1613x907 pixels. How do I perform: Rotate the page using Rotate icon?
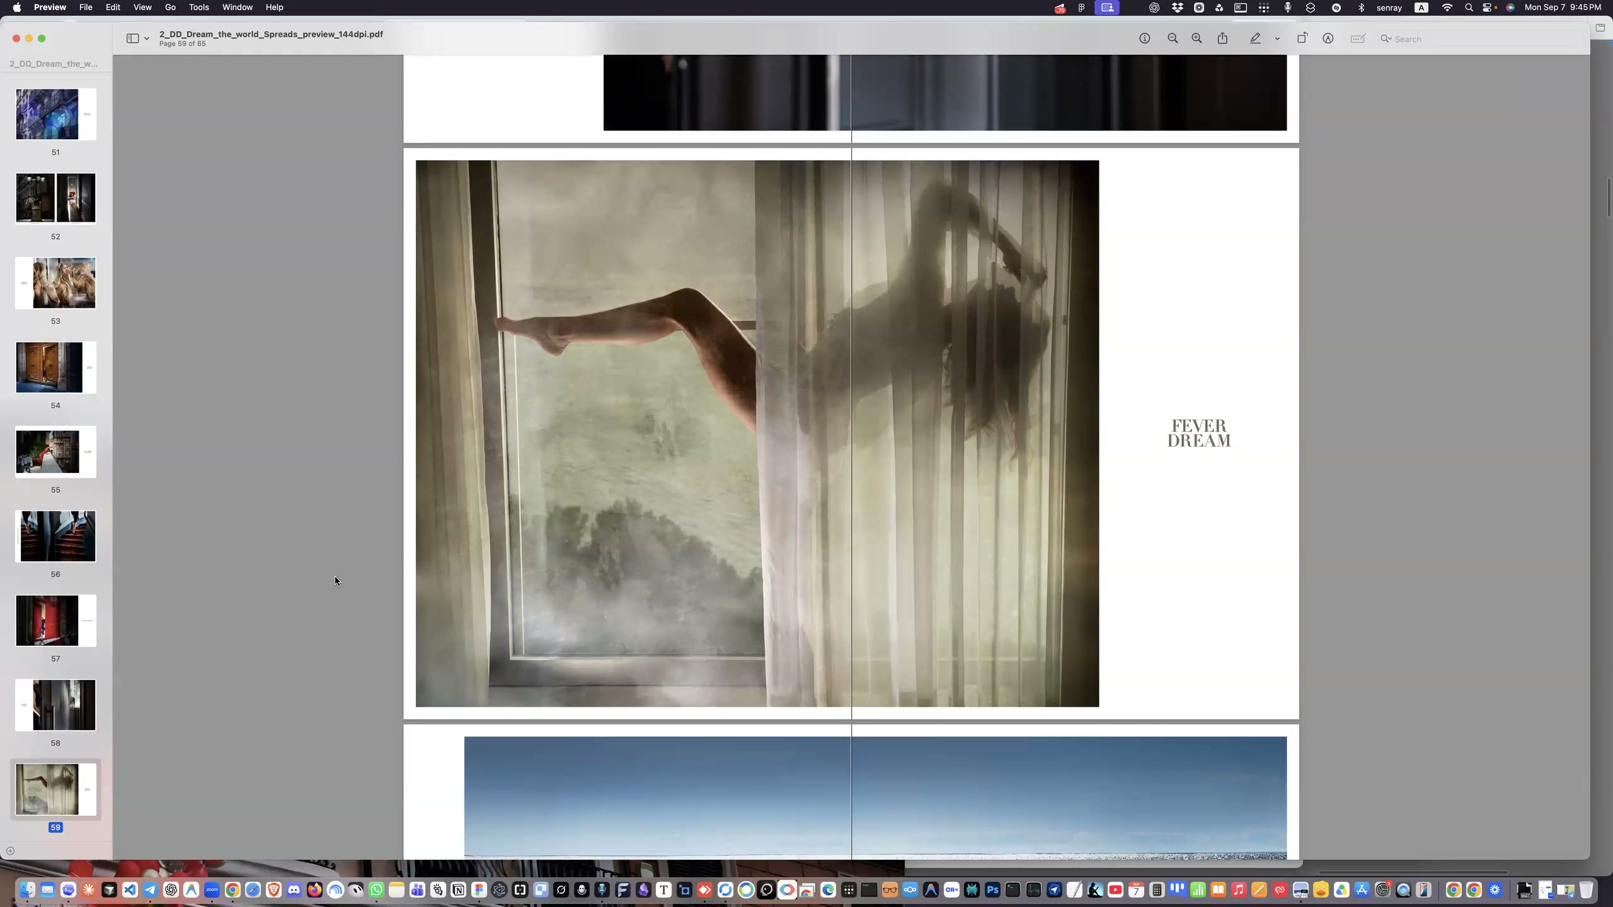click(1302, 38)
